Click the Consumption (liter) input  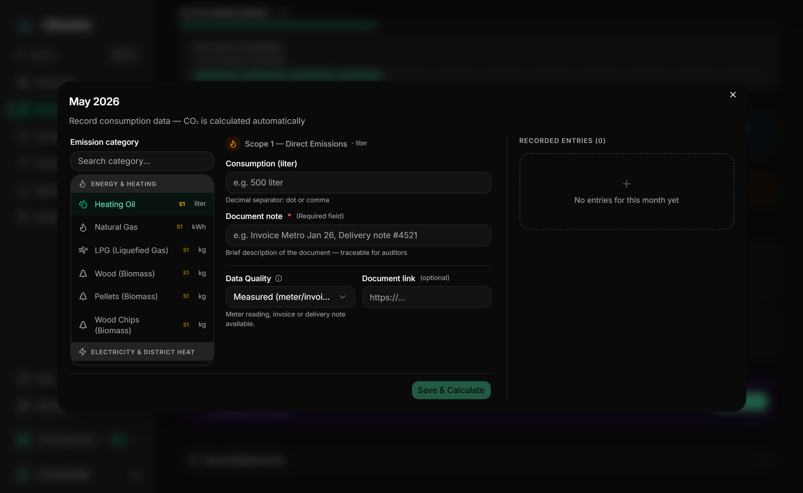point(358,182)
